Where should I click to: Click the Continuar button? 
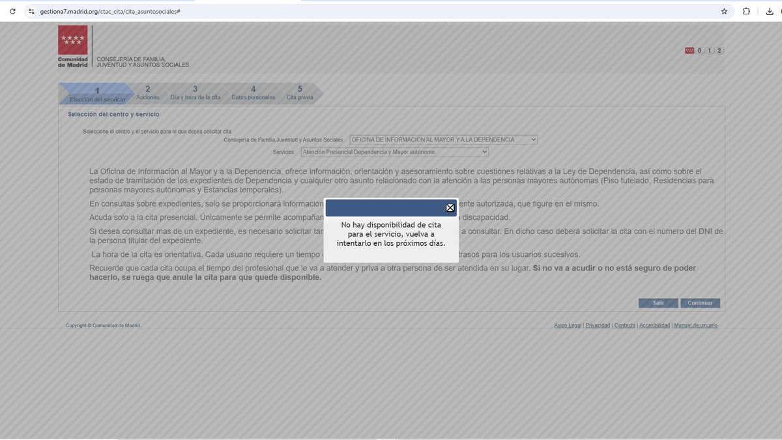coord(701,303)
